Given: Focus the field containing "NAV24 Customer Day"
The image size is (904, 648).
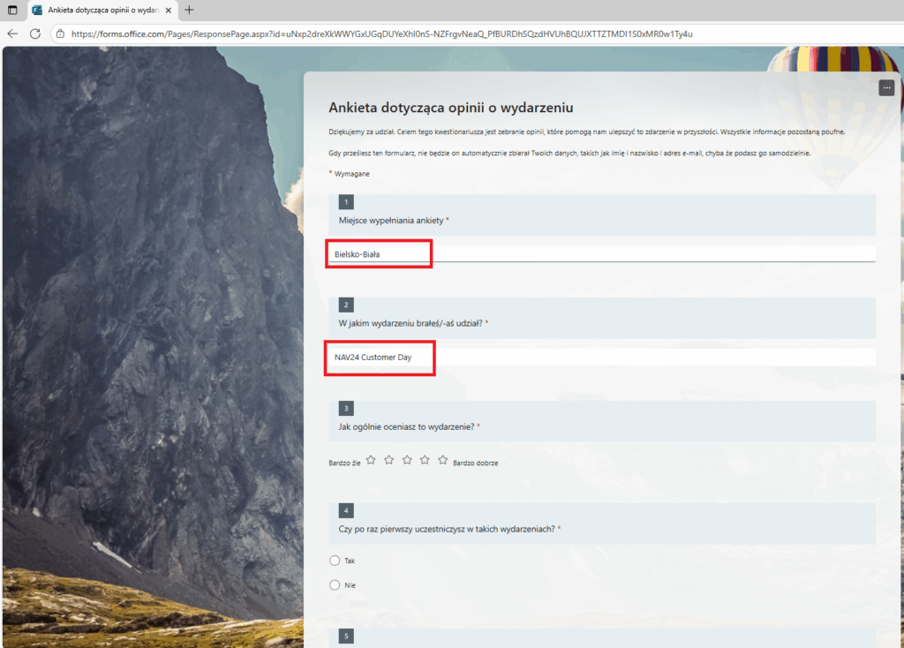Looking at the screenshot, I should 600,358.
